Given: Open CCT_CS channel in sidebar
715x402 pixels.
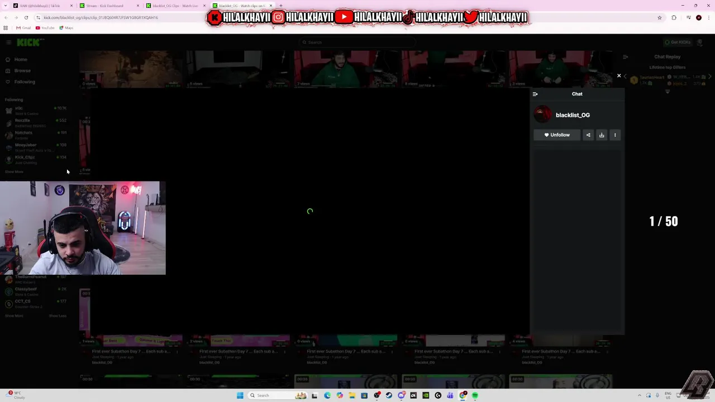Looking at the screenshot, I should [36, 303].
